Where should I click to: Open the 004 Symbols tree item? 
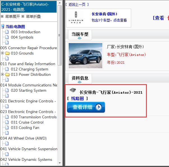click(22, 37)
